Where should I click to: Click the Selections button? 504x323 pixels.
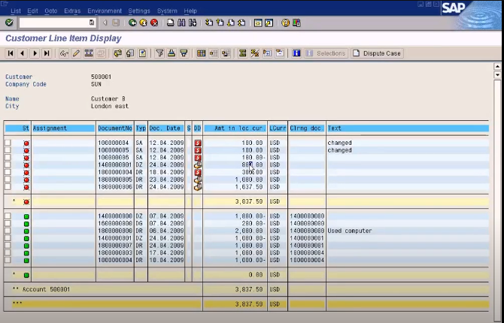click(x=326, y=53)
